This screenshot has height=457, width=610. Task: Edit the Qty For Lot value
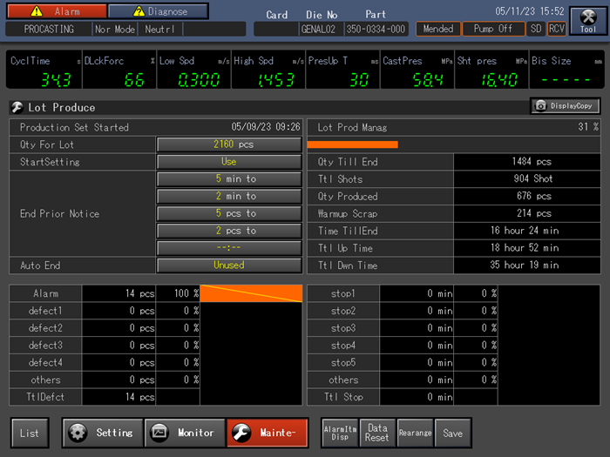228,144
